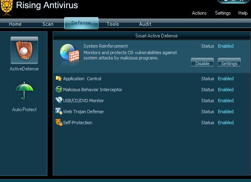Switch to the Home tab
The image size is (251, 182).
(15, 24)
